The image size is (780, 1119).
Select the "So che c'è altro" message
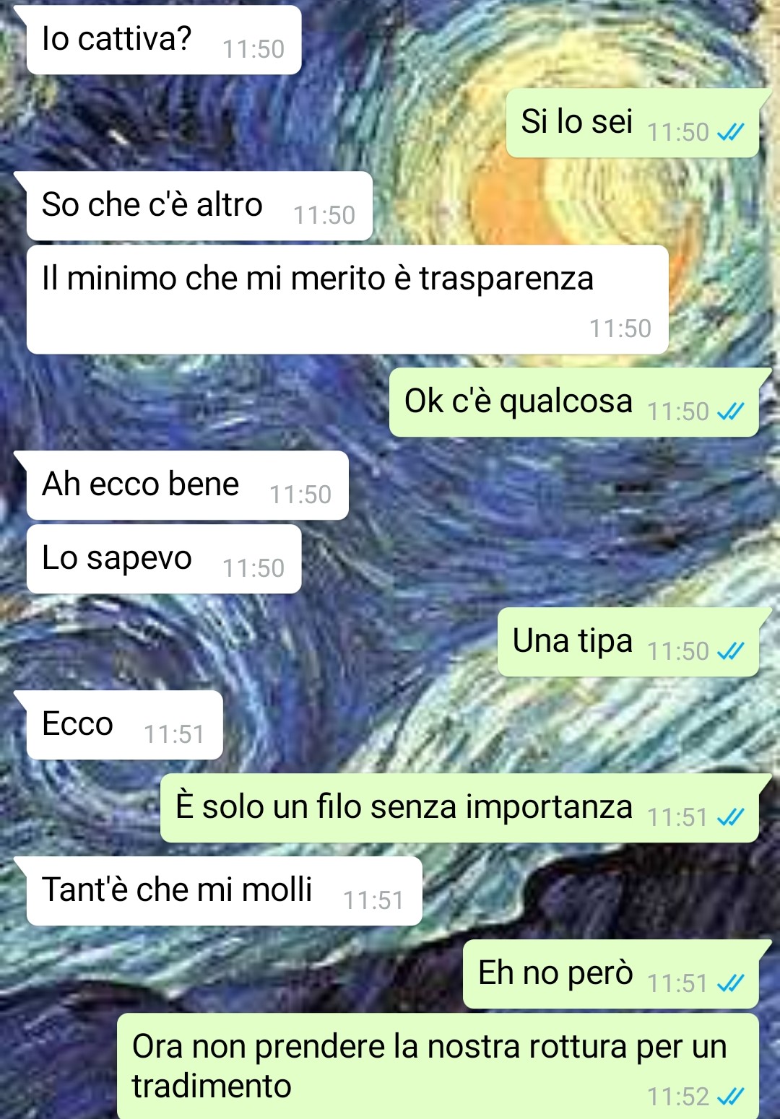199,206
